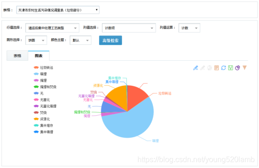This screenshot has width=259, height=168.
Task: Click the blue restore refresh icon
Action: (223, 68)
